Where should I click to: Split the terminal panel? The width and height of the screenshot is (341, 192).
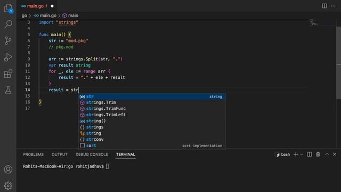point(309,154)
